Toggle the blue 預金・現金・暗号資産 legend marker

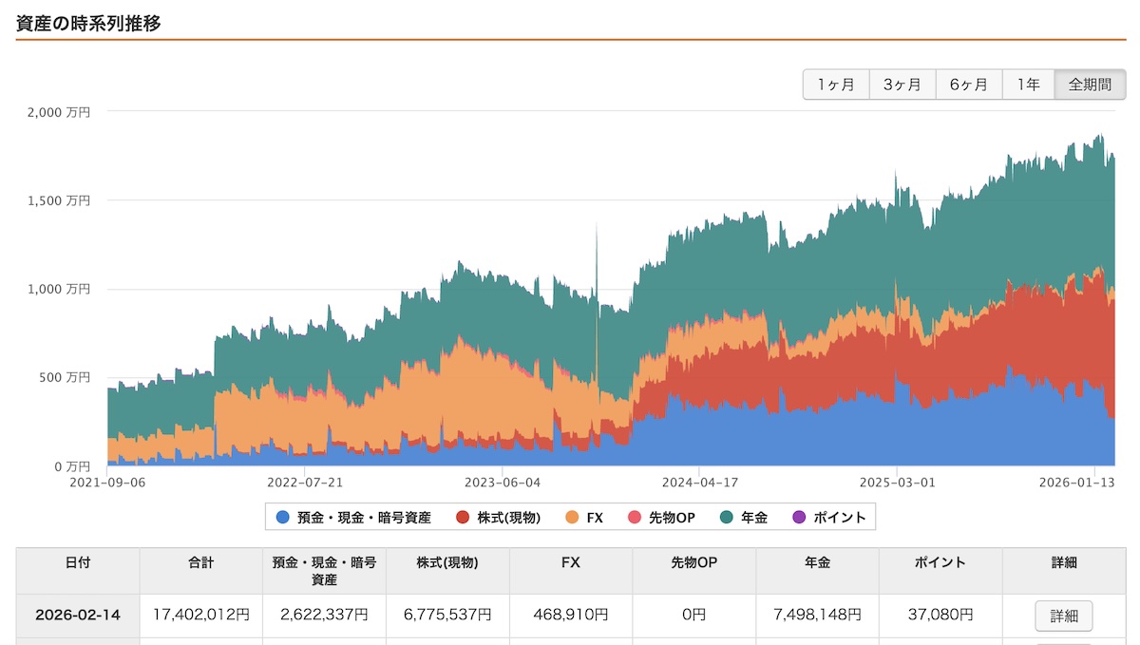point(282,518)
